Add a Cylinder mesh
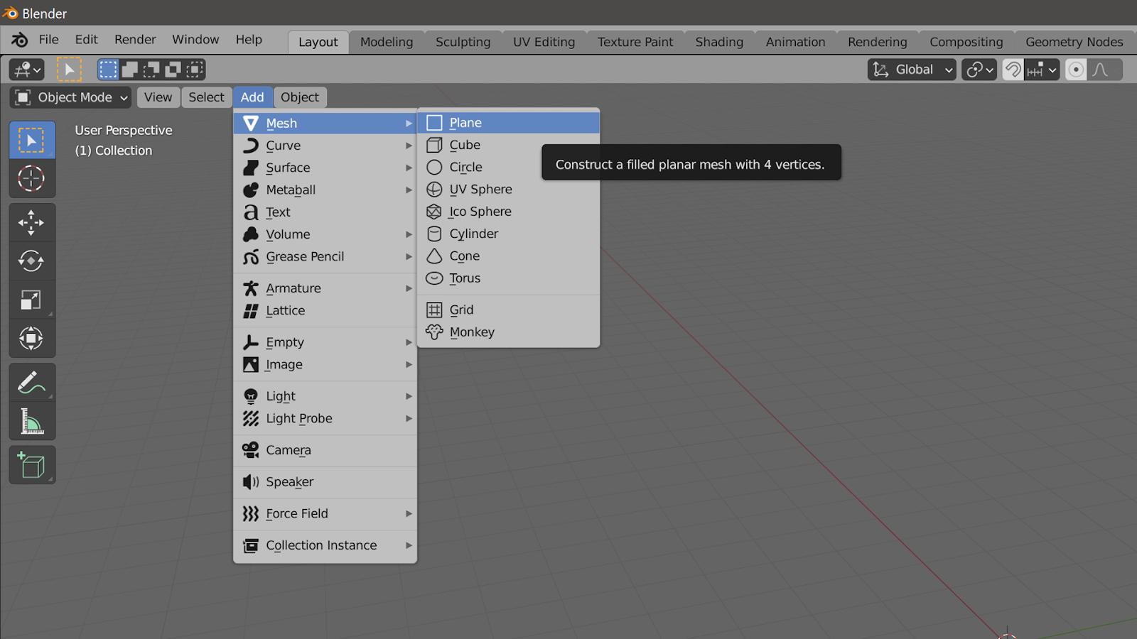Screen dimensions: 1137x639 509,234
